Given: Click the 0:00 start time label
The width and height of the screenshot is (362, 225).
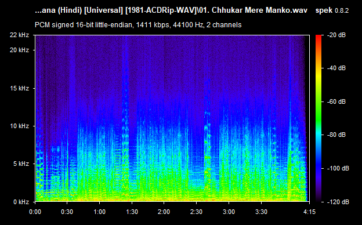Looking at the screenshot, I should click(35, 212).
